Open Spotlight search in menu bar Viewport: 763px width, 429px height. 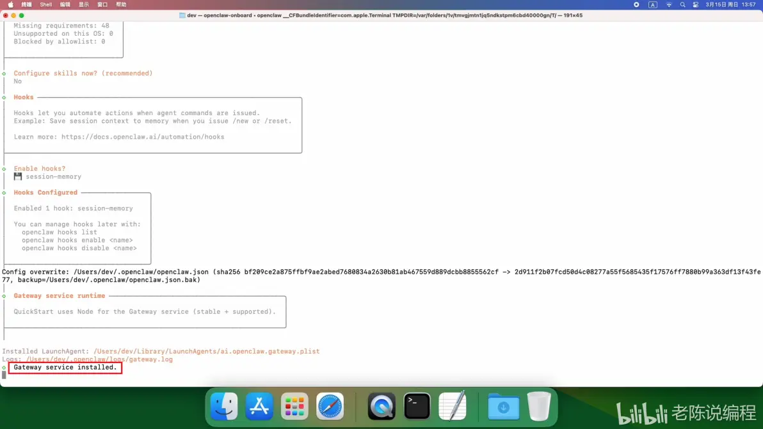682,4
